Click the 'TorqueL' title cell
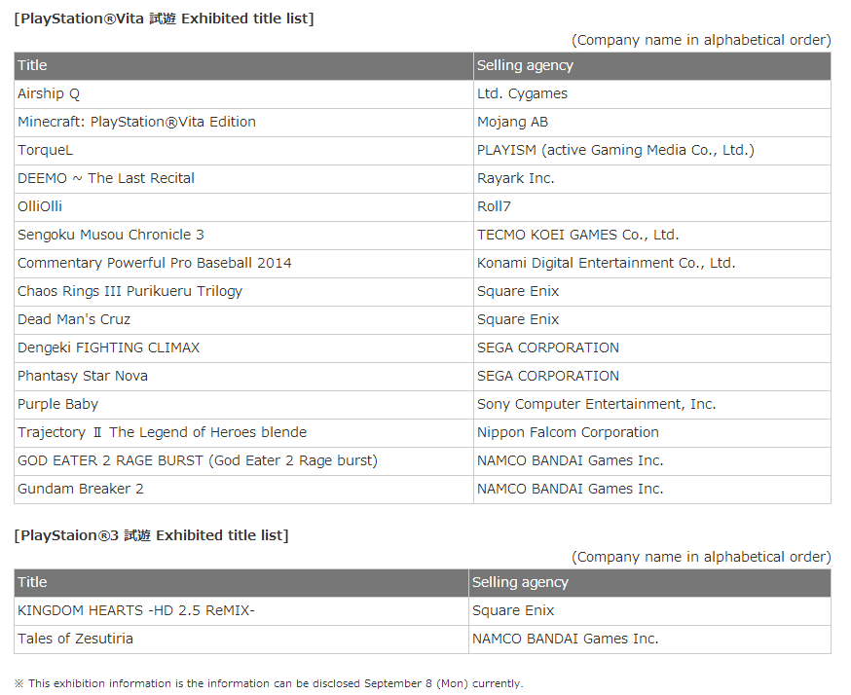The image size is (851, 695). 243,150
